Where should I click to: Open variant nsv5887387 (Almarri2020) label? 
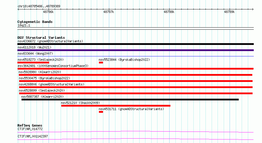tap(42, 97)
